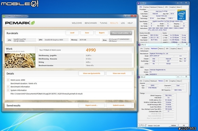This screenshot has height=131, width=198.
Task: Click the Intel HD Graphics 4600 GPU field
Action: [56, 40]
